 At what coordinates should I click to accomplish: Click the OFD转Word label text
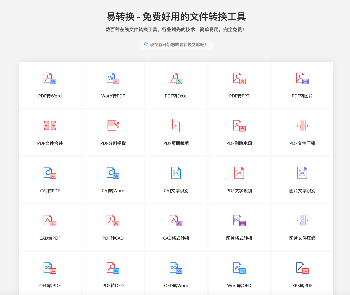point(176,286)
